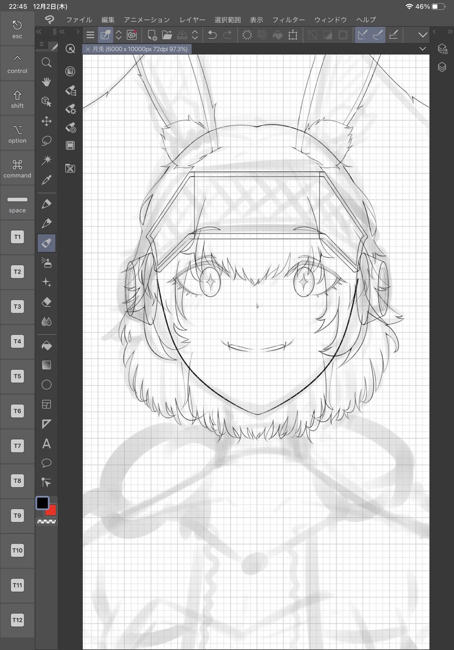Screen dimensions: 454x650
Task: Click the Open file folder icon
Action: (167, 35)
